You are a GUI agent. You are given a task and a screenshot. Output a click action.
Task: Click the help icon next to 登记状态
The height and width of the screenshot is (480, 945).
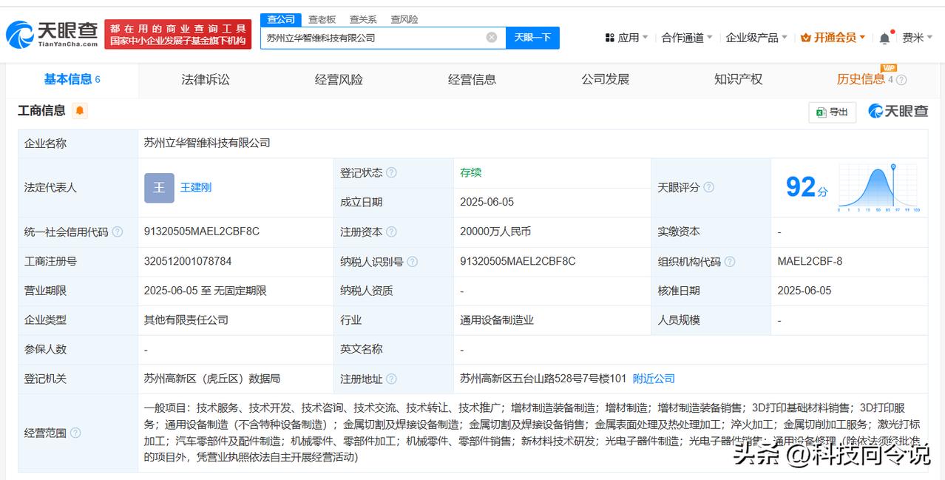[391, 173]
